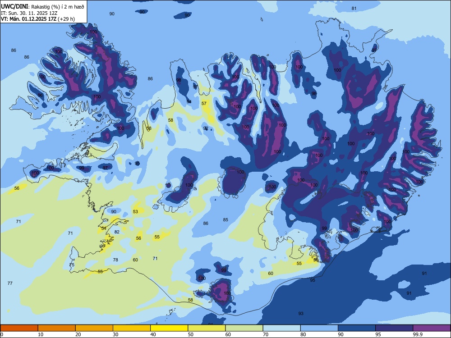Click the light blue 70–80 legend swatch
This screenshot has width=451, height=338.
[281, 328]
